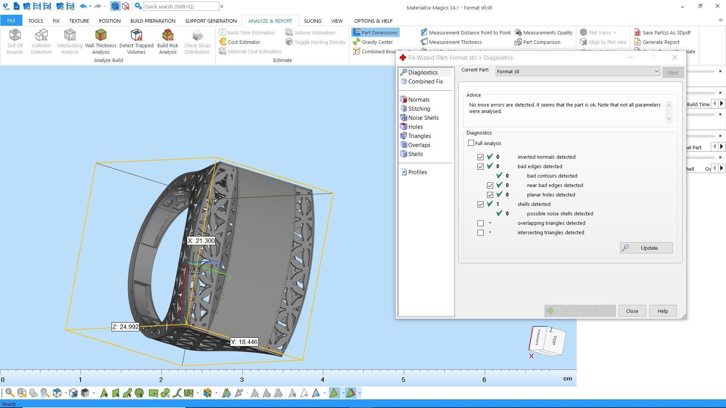Open Wall Thickness Analysis tool
726x408 pixels.
pos(101,41)
